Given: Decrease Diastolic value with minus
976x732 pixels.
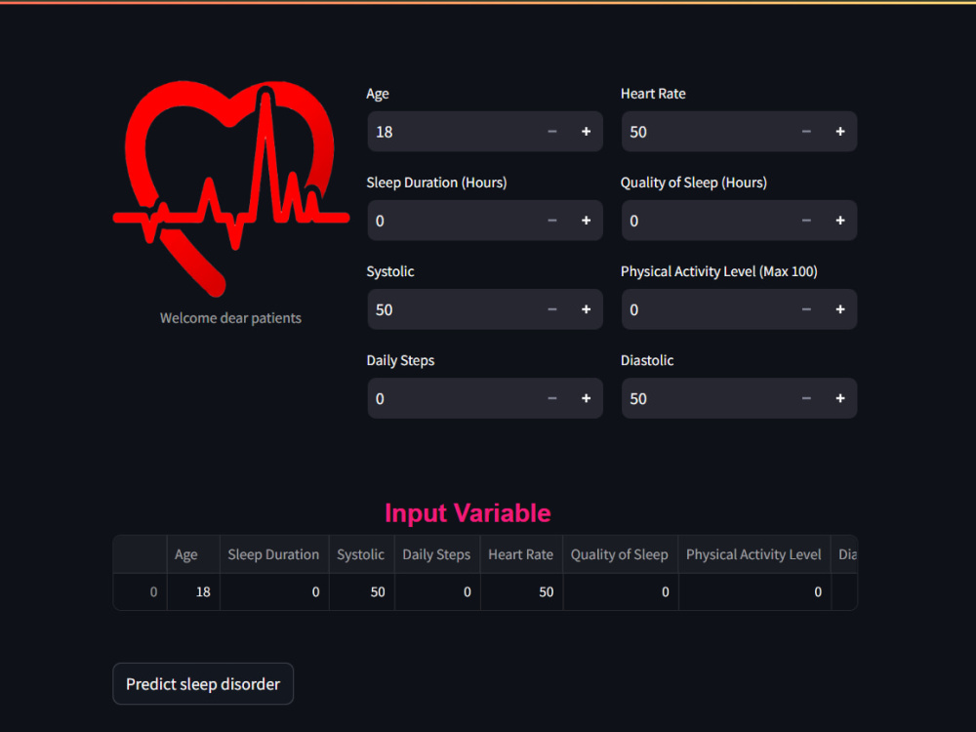Looking at the screenshot, I should 806,398.
